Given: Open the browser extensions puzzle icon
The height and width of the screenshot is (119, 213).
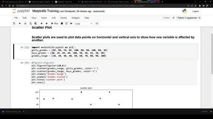Looking at the screenshot, I should click(200, 6).
